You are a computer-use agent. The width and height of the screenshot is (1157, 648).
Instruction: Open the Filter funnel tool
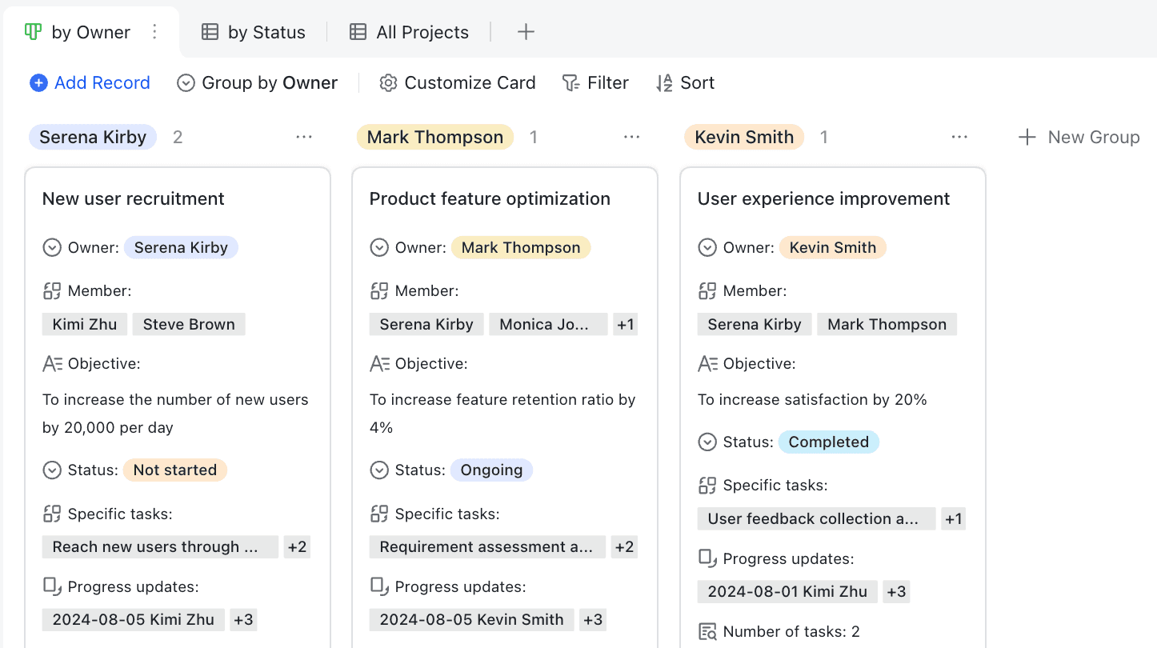[570, 83]
